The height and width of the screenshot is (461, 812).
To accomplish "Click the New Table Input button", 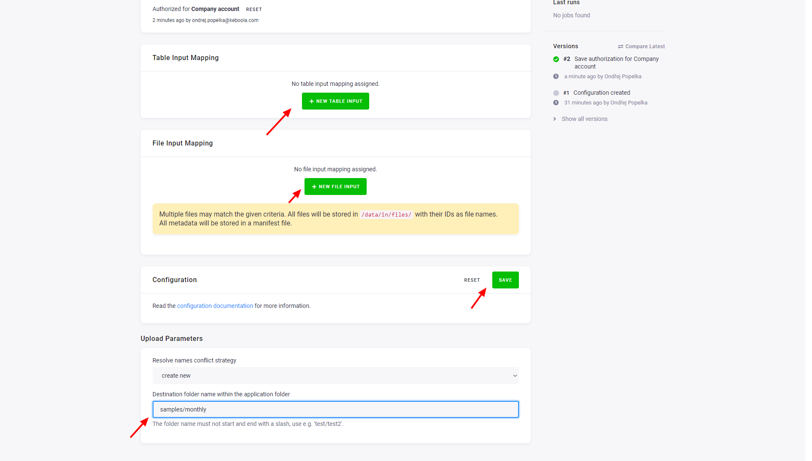I will (x=335, y=101).
